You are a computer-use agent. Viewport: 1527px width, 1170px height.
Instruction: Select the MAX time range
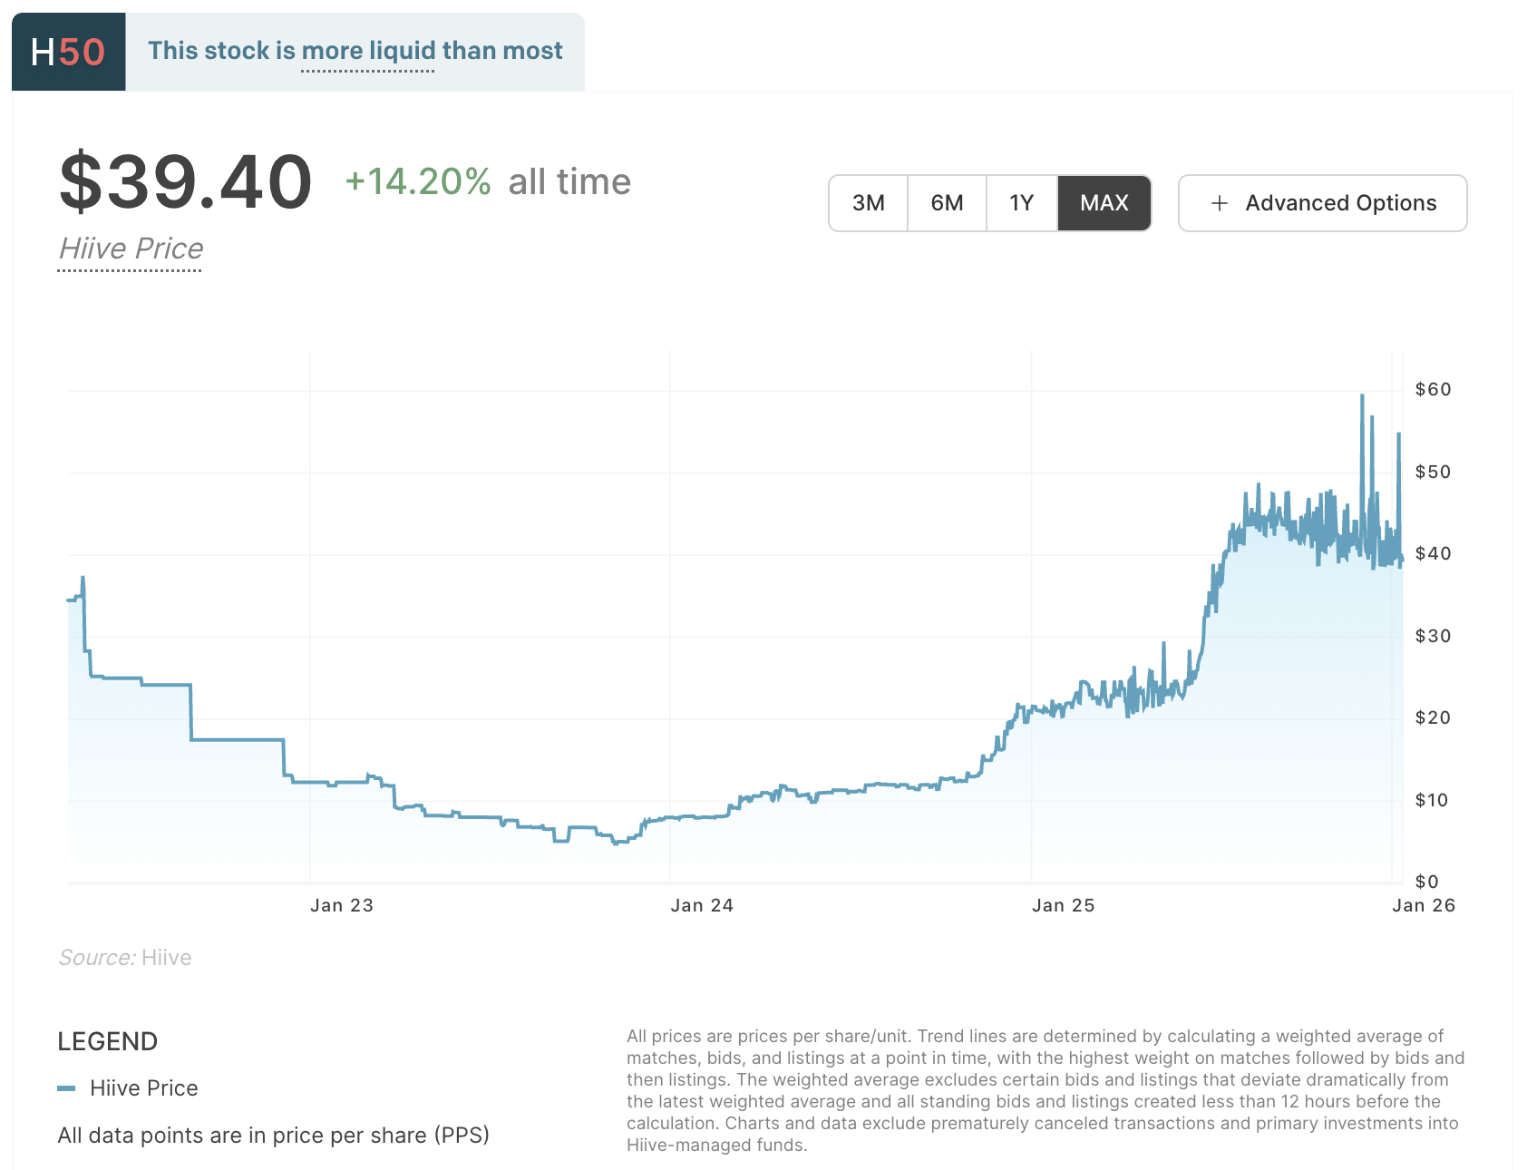tap(1104, 203)
